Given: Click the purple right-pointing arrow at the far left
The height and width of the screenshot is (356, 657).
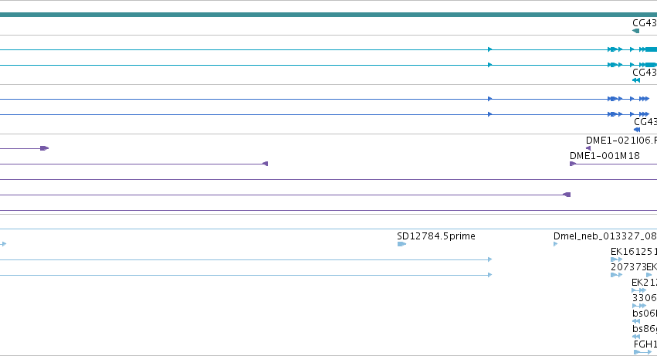Looking at the screenshot, I should point(45,148).
